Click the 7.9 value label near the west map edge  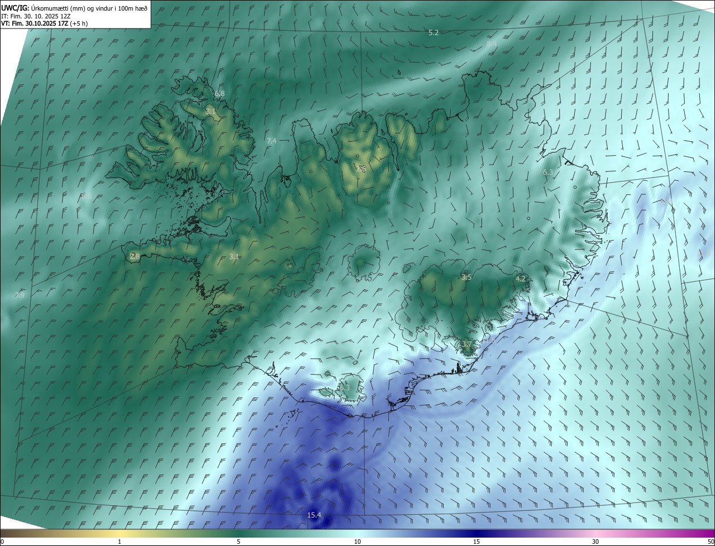coord(20,295)
